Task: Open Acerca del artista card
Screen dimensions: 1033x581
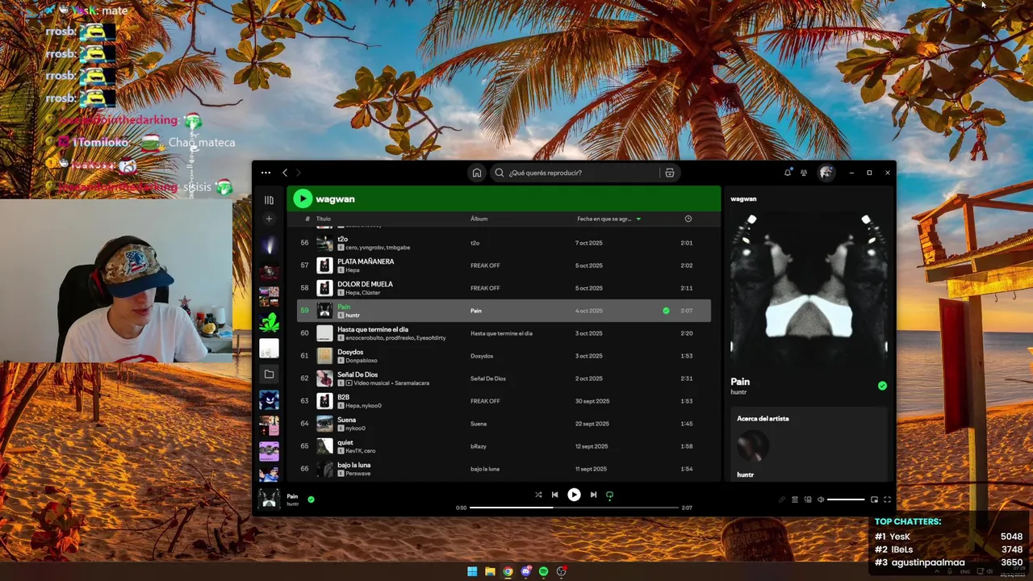Action: [809, 444]
